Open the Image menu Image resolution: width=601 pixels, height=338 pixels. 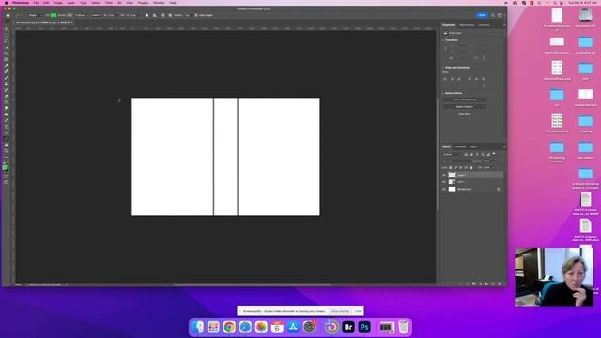tap(58, 3)
